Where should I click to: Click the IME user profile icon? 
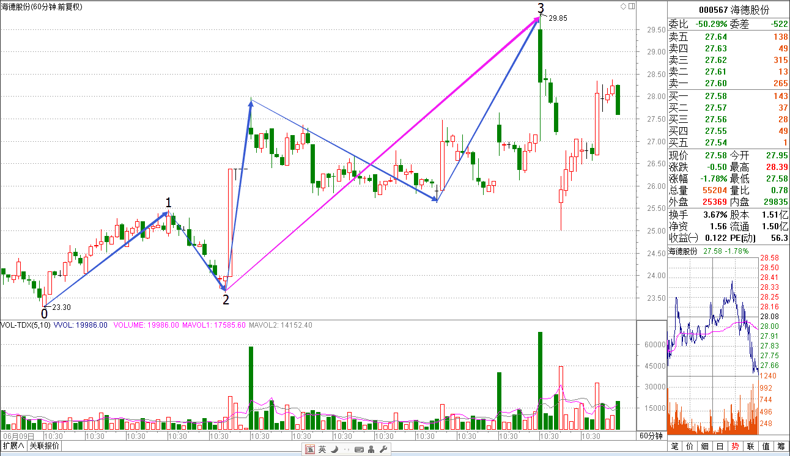[372, 450]
